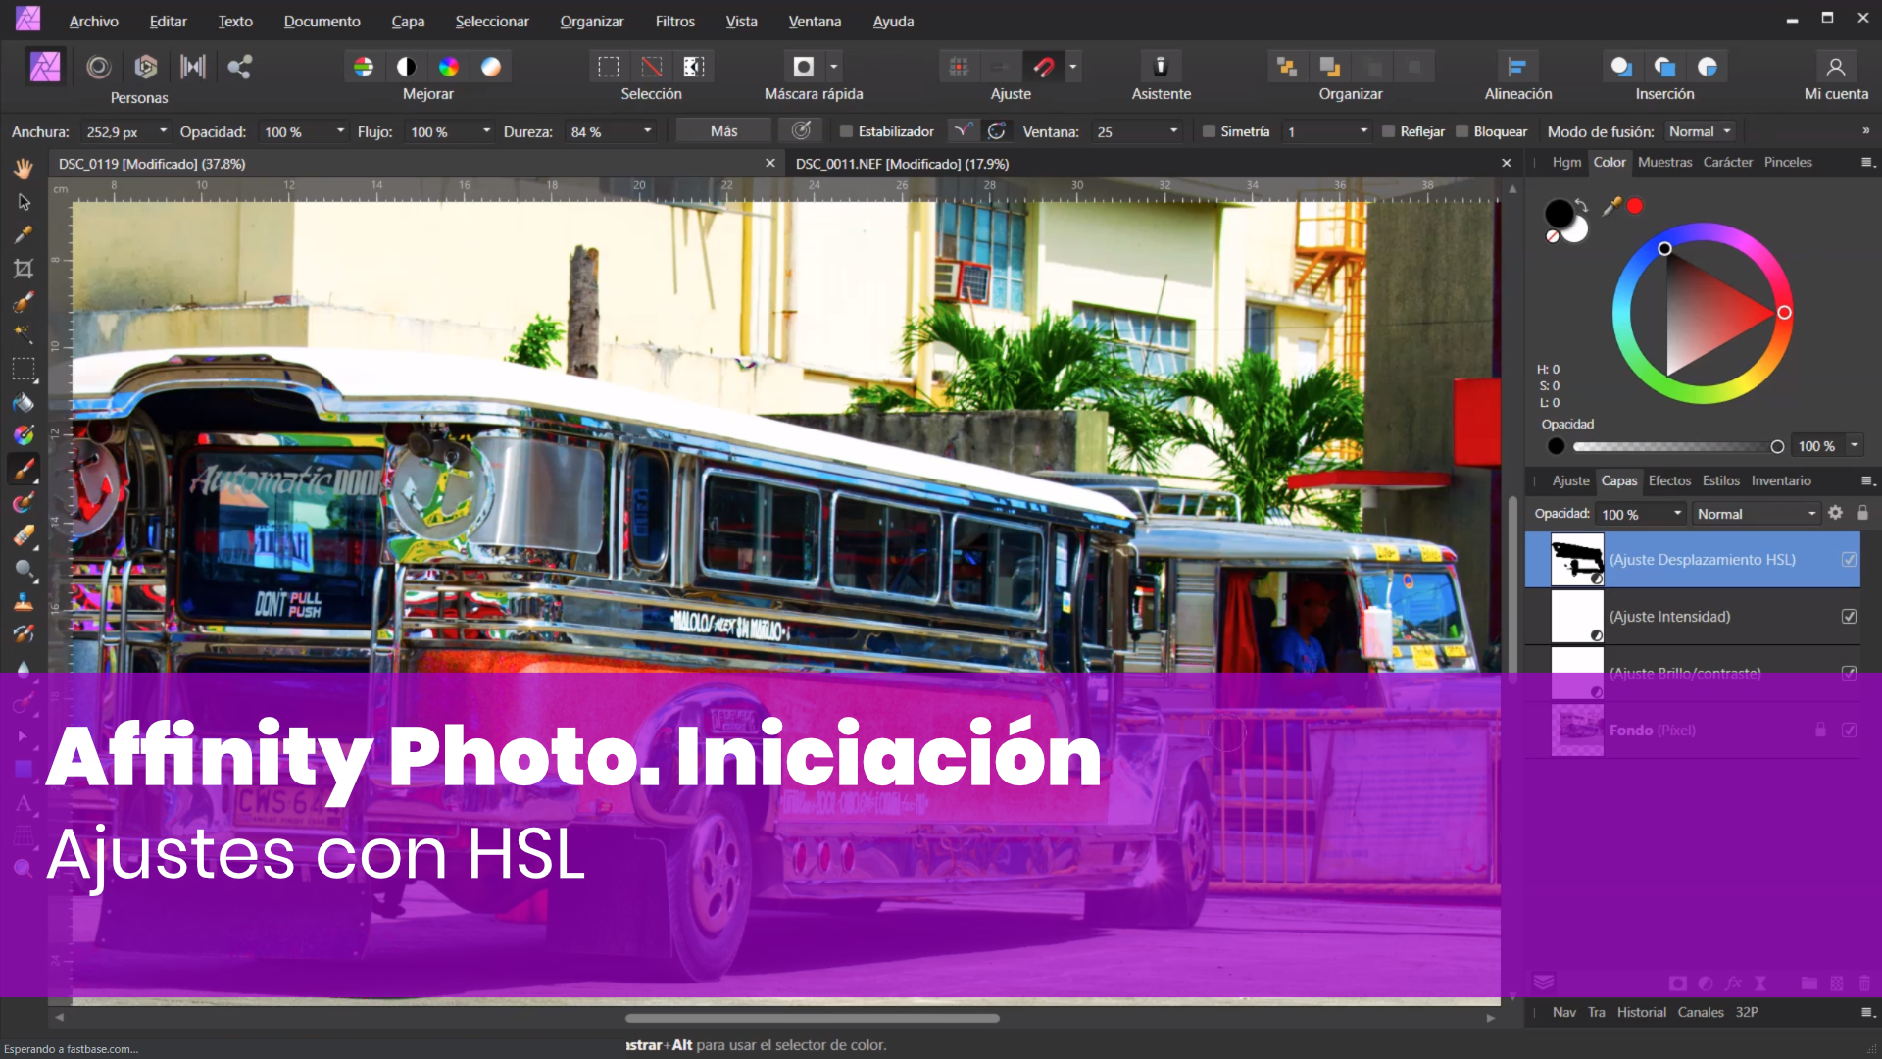This screenshot has width=1882, height=1059.
Task: Open Tone Mapping Persona icon
Action: 193,67
